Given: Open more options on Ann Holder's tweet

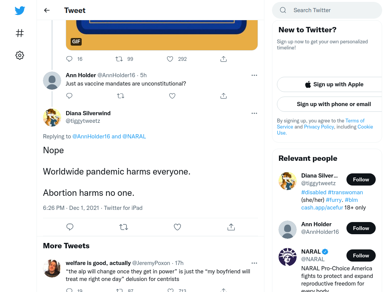Looking at the screenshot, I should 254,75.
